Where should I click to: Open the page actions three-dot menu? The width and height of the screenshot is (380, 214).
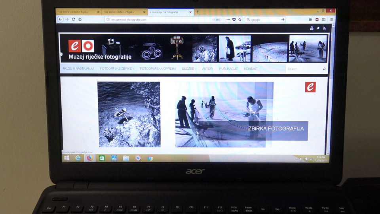pyautogui.click(x=228, y=19)
